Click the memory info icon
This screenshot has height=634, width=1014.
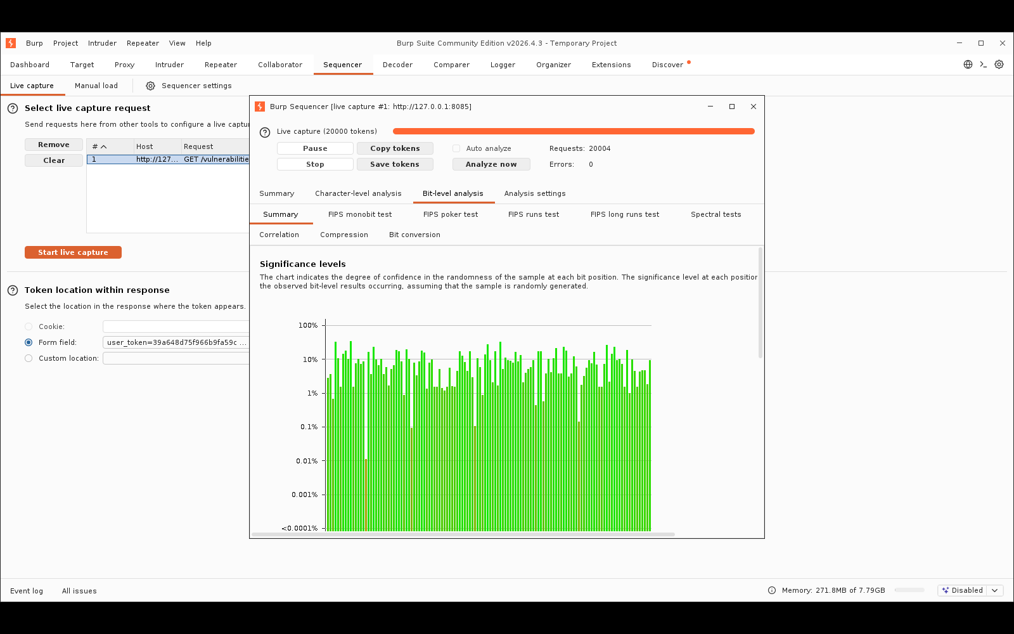point(772,590)
